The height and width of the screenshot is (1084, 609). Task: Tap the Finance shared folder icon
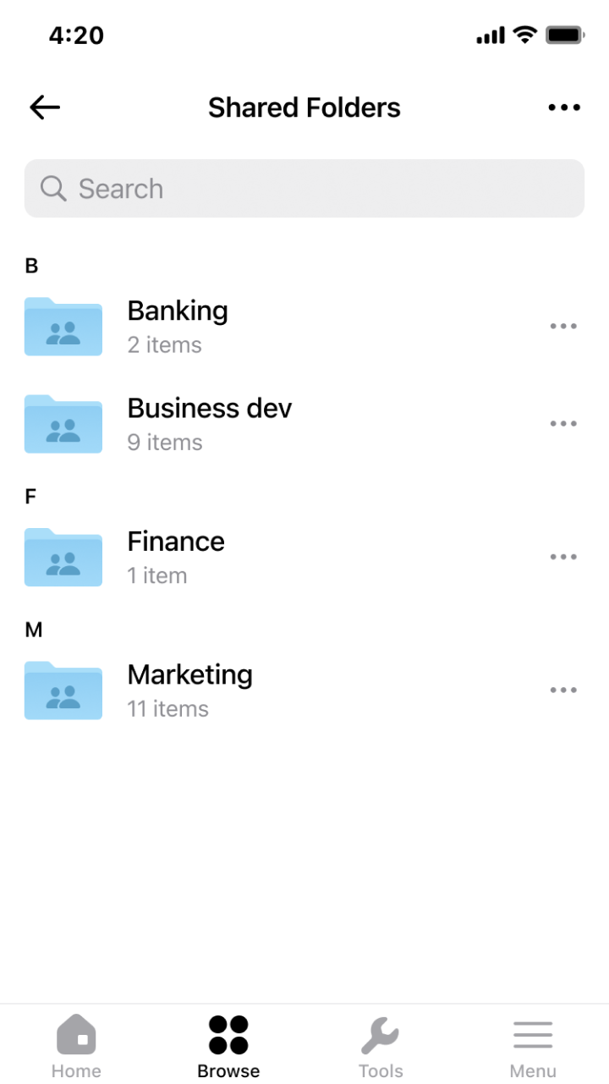[x=63, y=557]
